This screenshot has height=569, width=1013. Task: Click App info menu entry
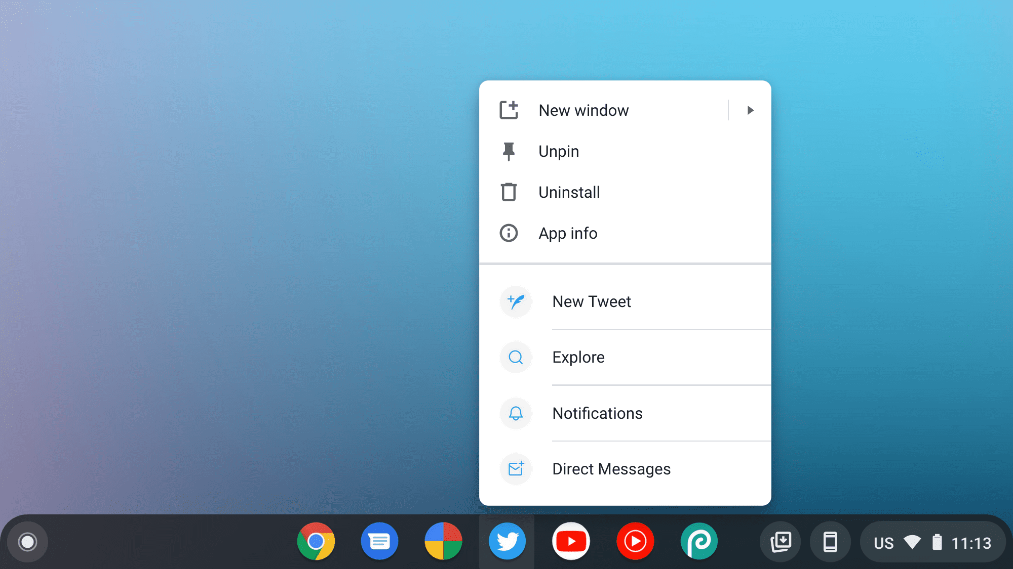click(x=568, y=233)
